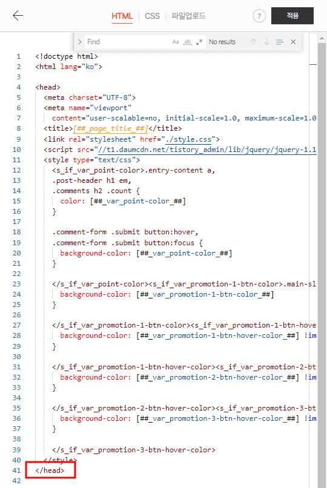Click the editor vertical scrollbar track

[x=322, y=265]
